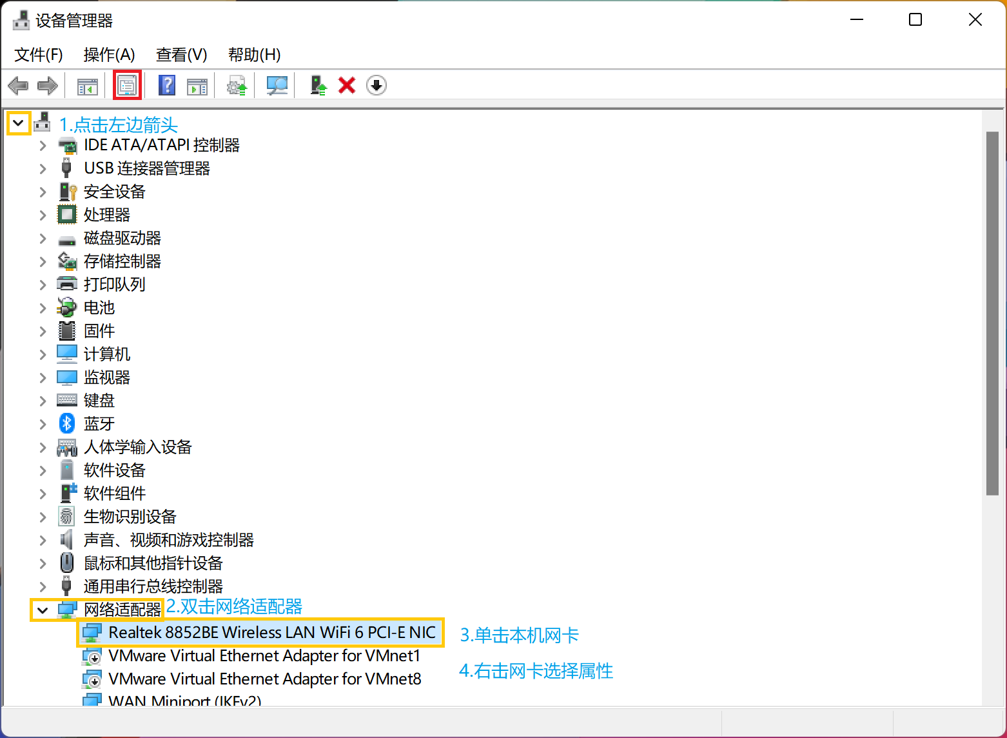Collapse the 网络适配器 category arrow
This screenshot has height=738, width=1007.
coord(43,610)
